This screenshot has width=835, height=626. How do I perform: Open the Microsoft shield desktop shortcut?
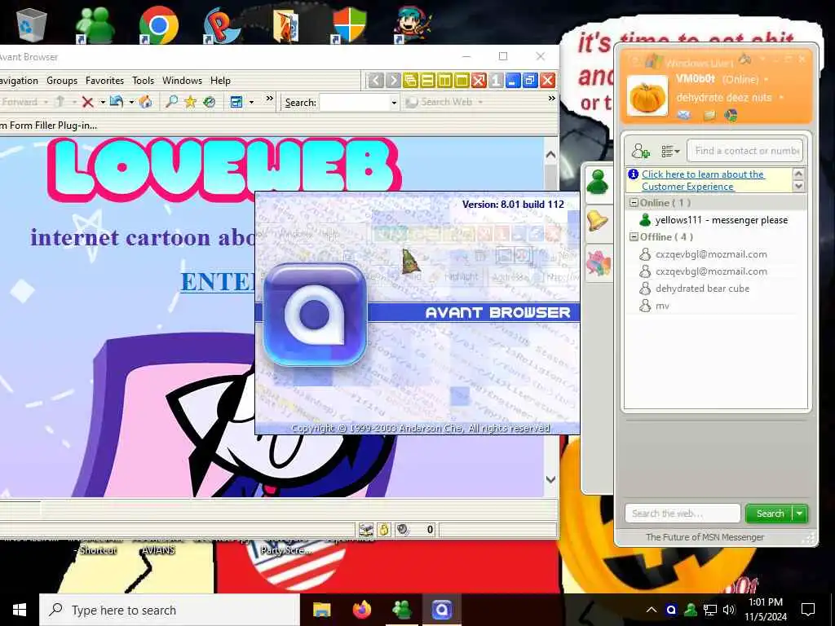[x=349, y=24]
